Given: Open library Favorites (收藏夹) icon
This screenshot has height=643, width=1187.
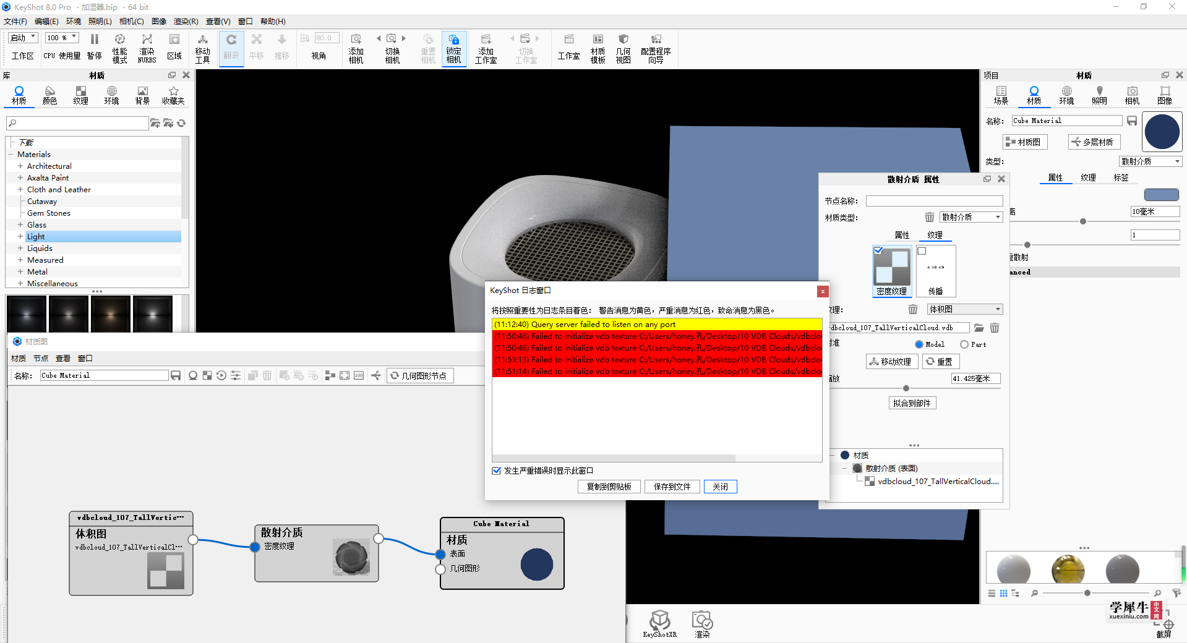Looking at the screenshot, I should (x=173, y=95).
